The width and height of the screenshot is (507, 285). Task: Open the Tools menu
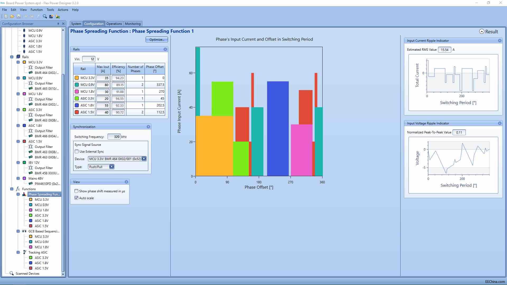pyautogui.click(x=50, y=10)
